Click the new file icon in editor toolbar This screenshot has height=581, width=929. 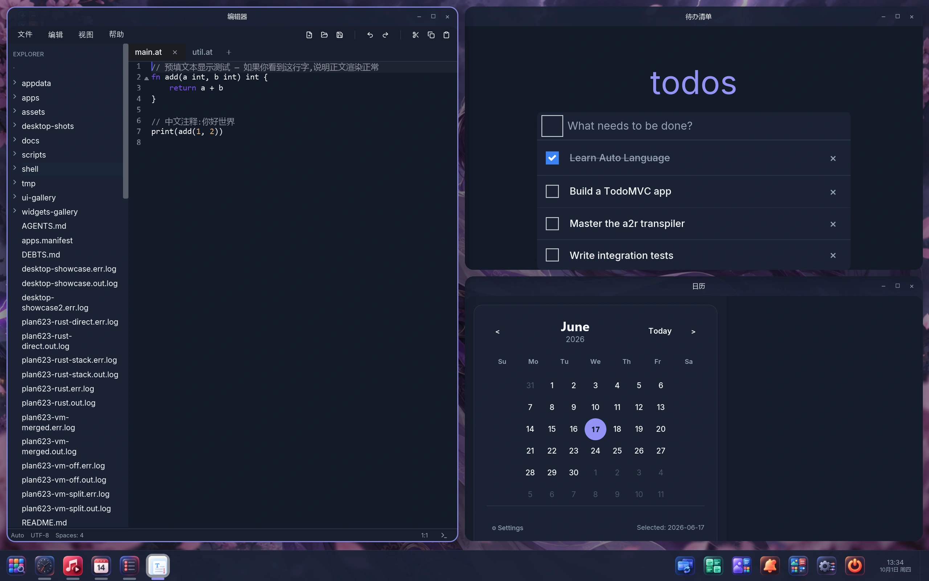coord(309,35)
